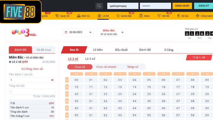Select the Lô 3 số sub-tab
Image resolution: width=213 pixels, height=120 pixels.
[x=90, y=59]
